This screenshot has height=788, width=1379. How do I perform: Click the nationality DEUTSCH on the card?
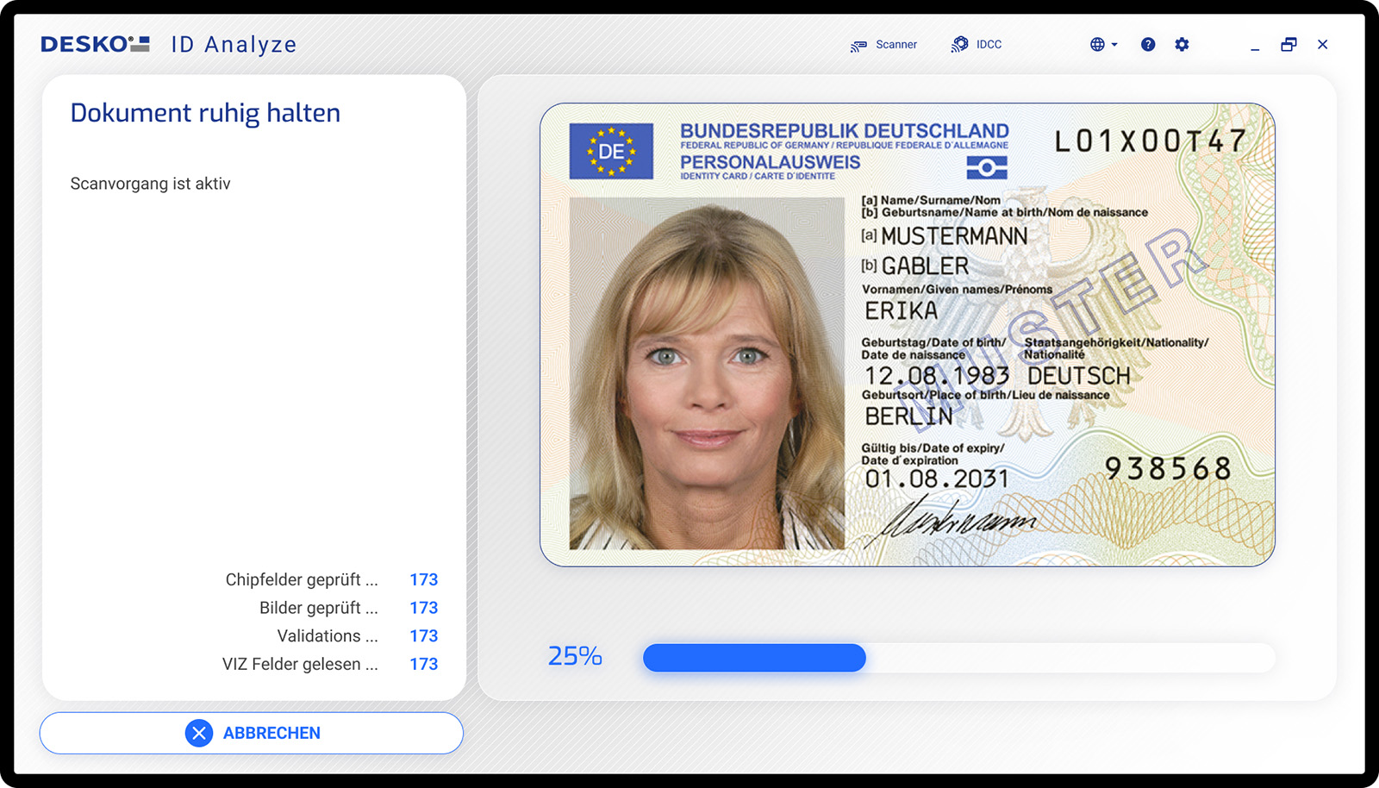pyautogui.click(x=1078, y=376)
